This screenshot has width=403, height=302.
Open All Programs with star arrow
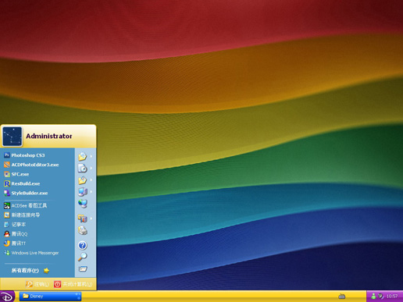point(30,271)
